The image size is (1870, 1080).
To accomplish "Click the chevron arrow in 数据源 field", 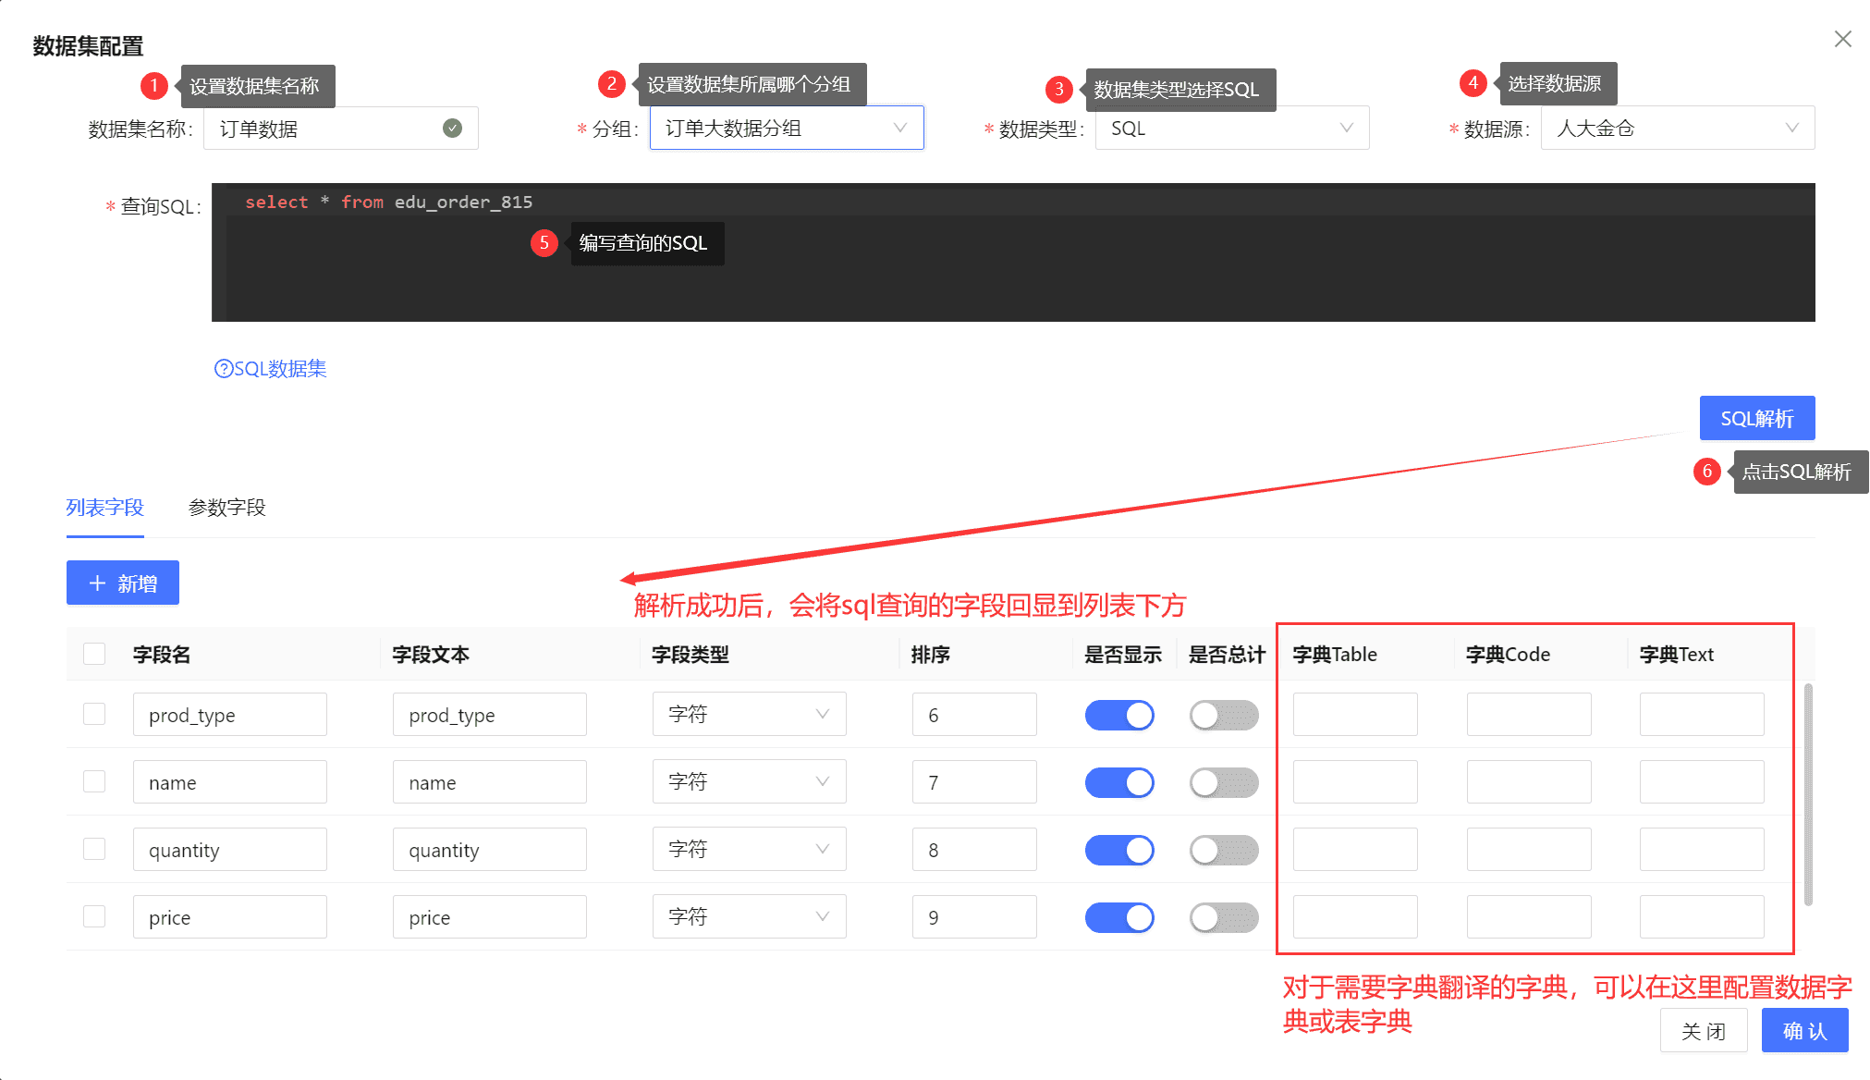I will tap(1791, 129).
